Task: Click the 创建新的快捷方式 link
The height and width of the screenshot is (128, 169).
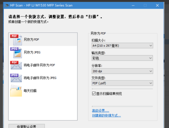Action: 106,115
